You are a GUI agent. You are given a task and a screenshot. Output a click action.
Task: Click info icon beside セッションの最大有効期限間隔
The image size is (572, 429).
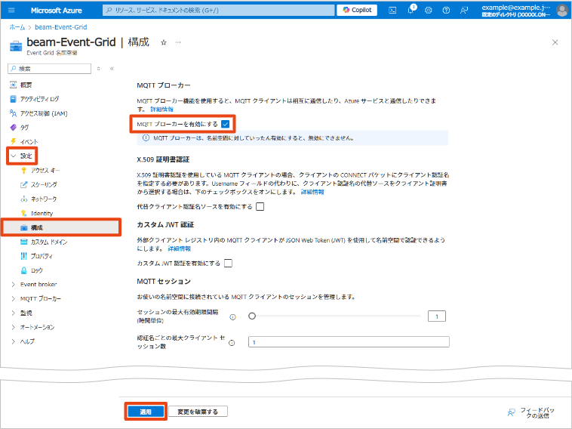click(x=232, y=317)
